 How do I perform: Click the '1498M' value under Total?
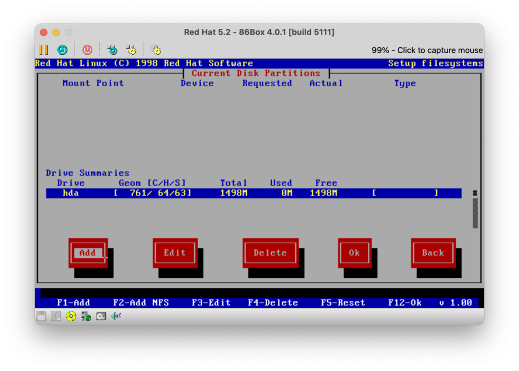(x=234, y=193)
